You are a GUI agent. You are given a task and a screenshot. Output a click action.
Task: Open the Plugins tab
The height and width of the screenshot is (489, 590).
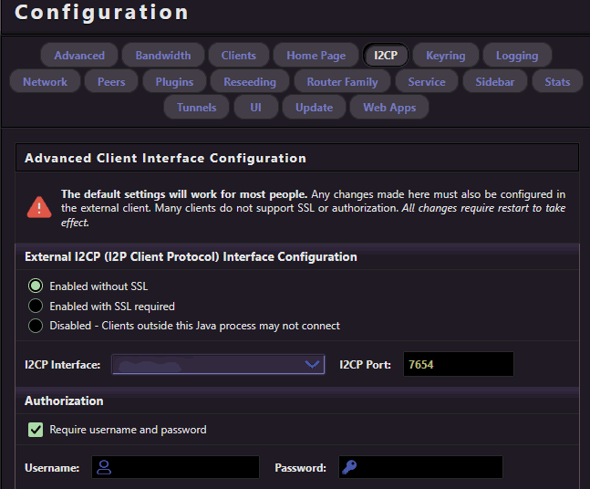pyautogui.click(x=174, y=82)
